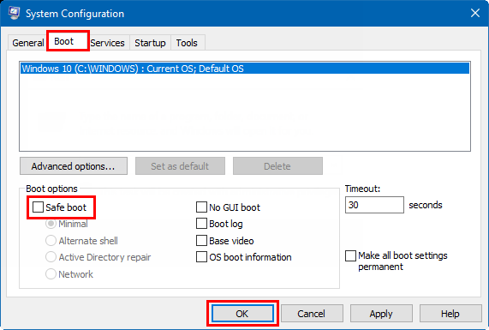Open the Services tab
Viewport: 489px width, 330px height.
107,43
